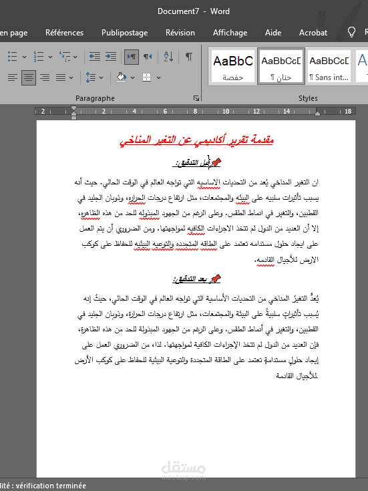Click the right indent marker on ruler
Screen dimensions: 368x491
pos(317,113)
